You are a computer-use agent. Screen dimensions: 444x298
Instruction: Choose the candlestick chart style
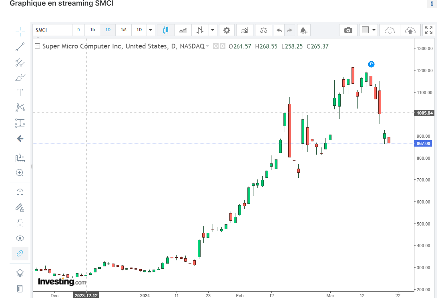[166, 30]
